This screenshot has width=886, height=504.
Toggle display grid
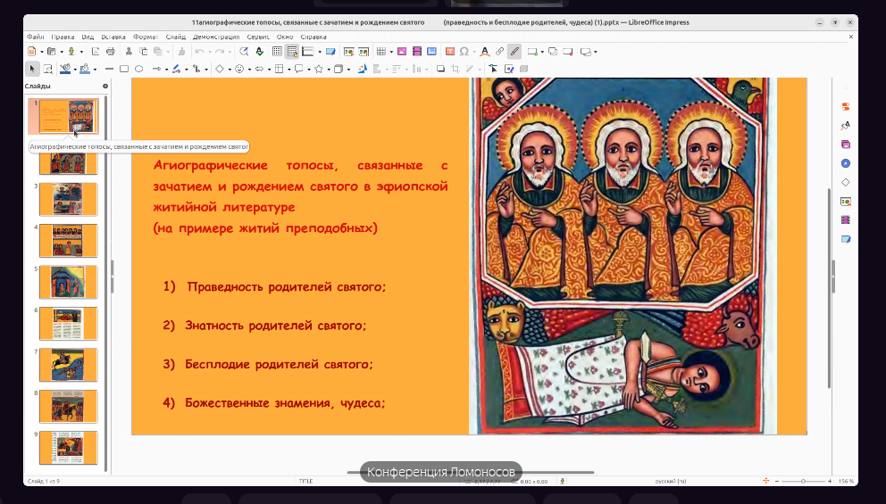(x=277, y=52)
